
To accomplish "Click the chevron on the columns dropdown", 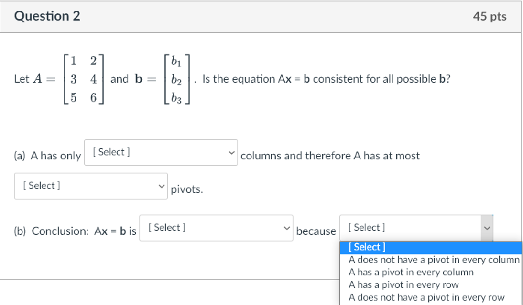I will (232, 152).
